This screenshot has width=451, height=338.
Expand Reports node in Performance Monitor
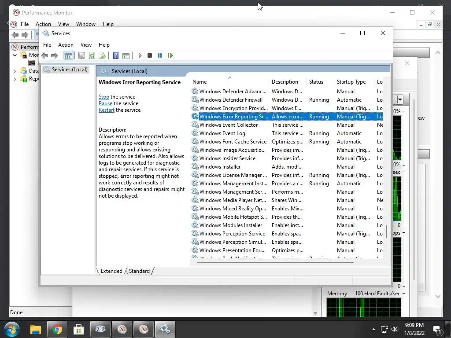(15, 79)
